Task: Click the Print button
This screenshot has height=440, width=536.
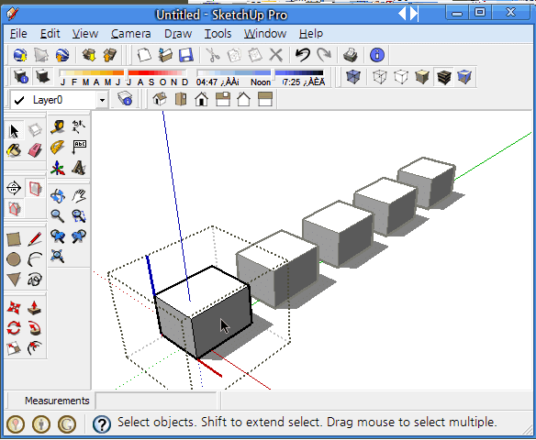Action: (351, 55)
